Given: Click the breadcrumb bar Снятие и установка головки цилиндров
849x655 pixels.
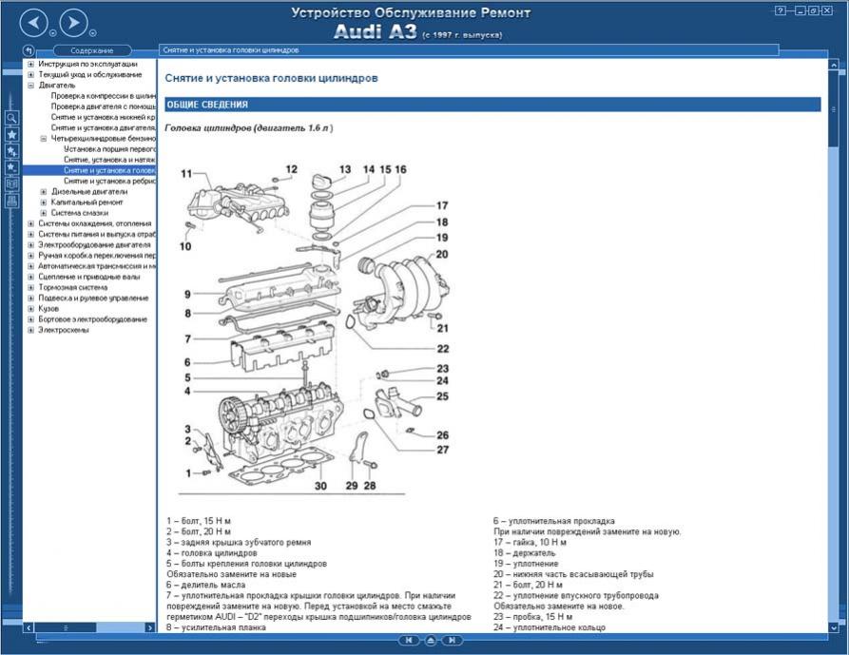Looking at the screenshot, I should pyautogui.click(x=469, y=50).
